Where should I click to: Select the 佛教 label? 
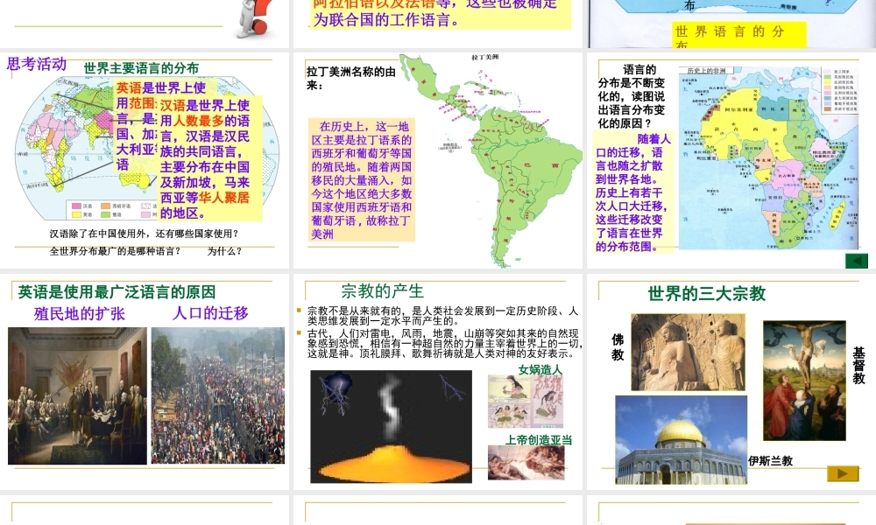[618, 347]
